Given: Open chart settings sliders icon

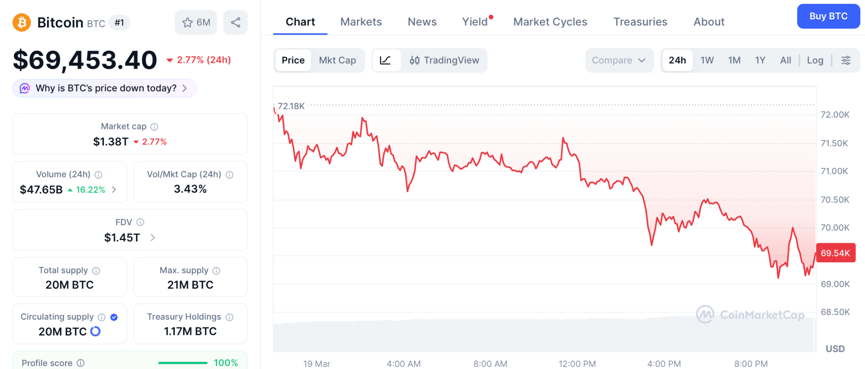Looking at the screenshot, I should [846, 60].
